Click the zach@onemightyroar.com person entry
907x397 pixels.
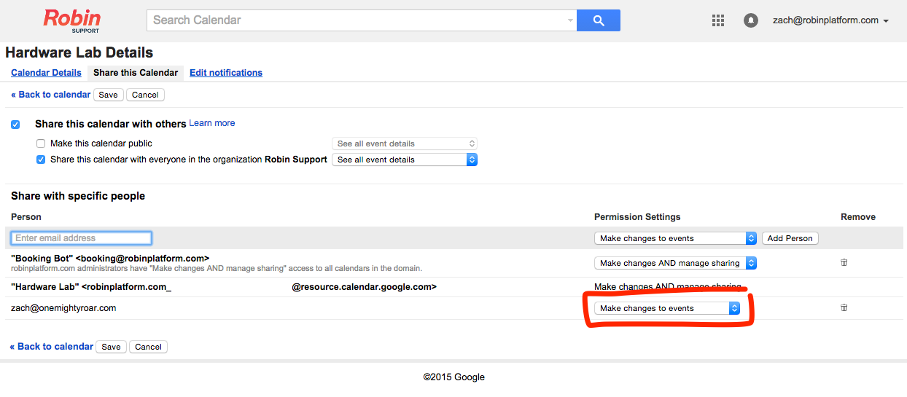click(x=63, y=308)
